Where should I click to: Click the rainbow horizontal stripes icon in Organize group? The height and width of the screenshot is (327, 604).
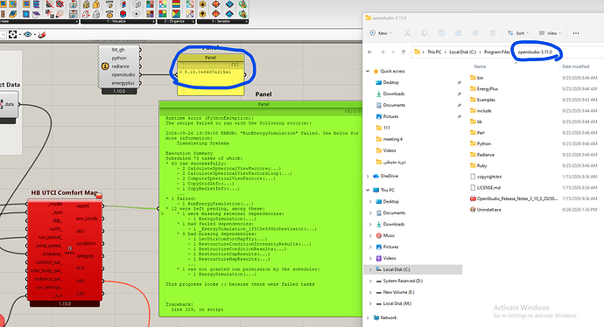(176, 4)
